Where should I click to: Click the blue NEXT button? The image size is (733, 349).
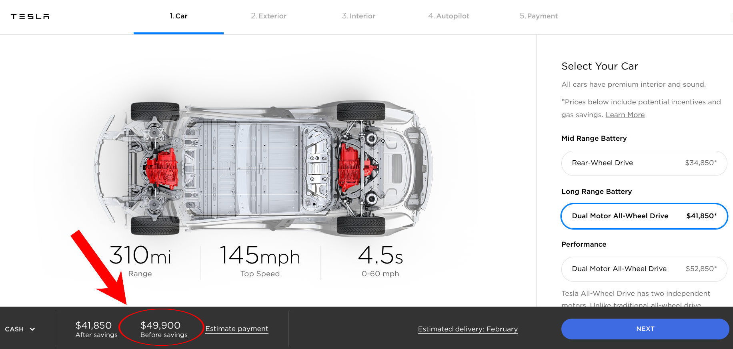coord(645,329)
